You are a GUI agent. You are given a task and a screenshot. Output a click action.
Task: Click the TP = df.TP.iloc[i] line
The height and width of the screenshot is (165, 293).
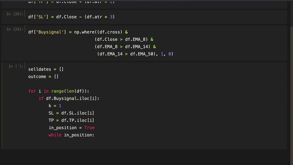71,121
